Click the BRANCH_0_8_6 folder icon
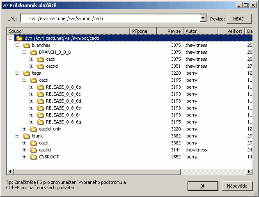Viewport: 259px width, 197px height. tap(34, 52)
